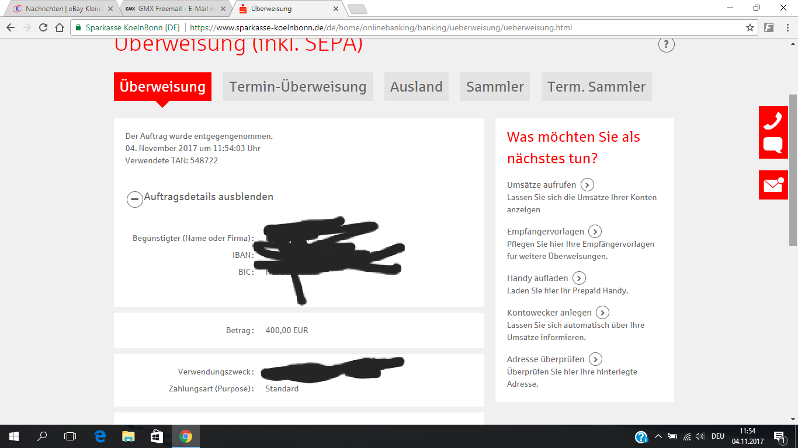Close the GMX Freemail browser tab

click(223, 9)
